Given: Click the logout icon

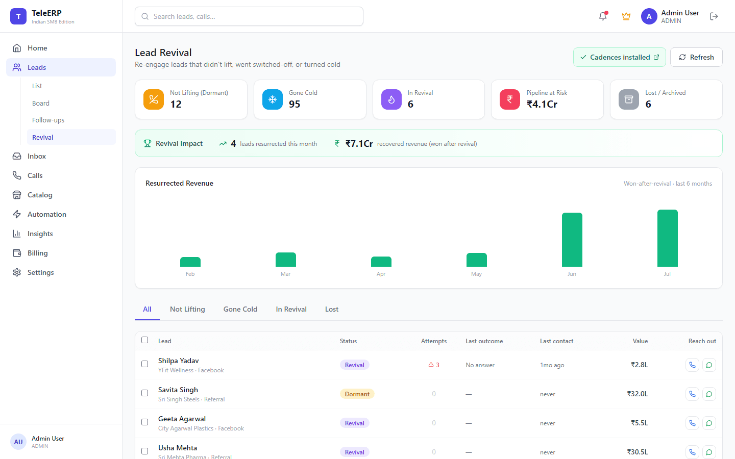Looking at the screenshot, I should point(714,16).
